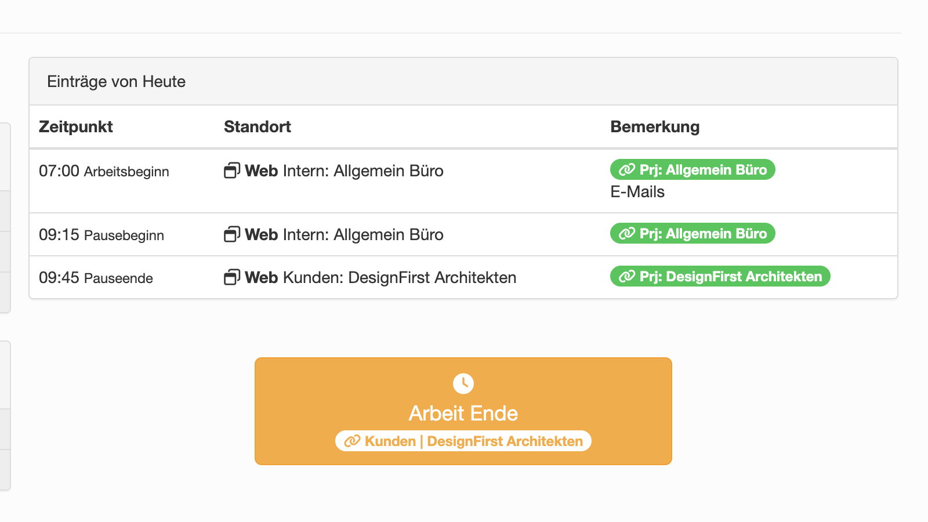The image size is (928, 522).
Task: Click the clock icon in Arbeit Ende button
Action: (x=463, y=383)
